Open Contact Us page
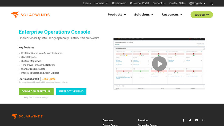 [159, 3]
